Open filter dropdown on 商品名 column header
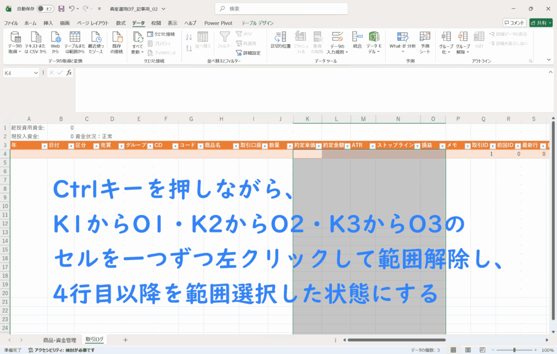This screenshot has height=354, width=557. coord(236,146)
